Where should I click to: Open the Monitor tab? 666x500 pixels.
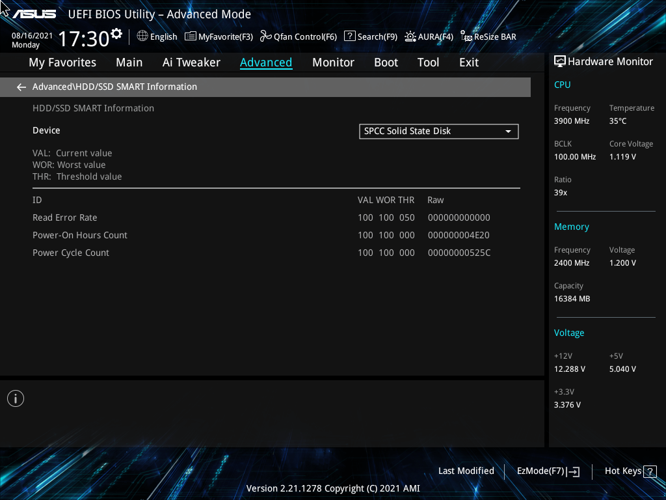point(333,62)
